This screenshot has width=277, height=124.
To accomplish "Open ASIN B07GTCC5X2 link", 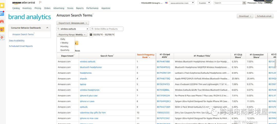I will [x=163, y=118].
